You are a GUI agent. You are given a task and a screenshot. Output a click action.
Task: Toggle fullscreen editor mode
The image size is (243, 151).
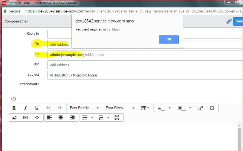(x=117, y=117)
